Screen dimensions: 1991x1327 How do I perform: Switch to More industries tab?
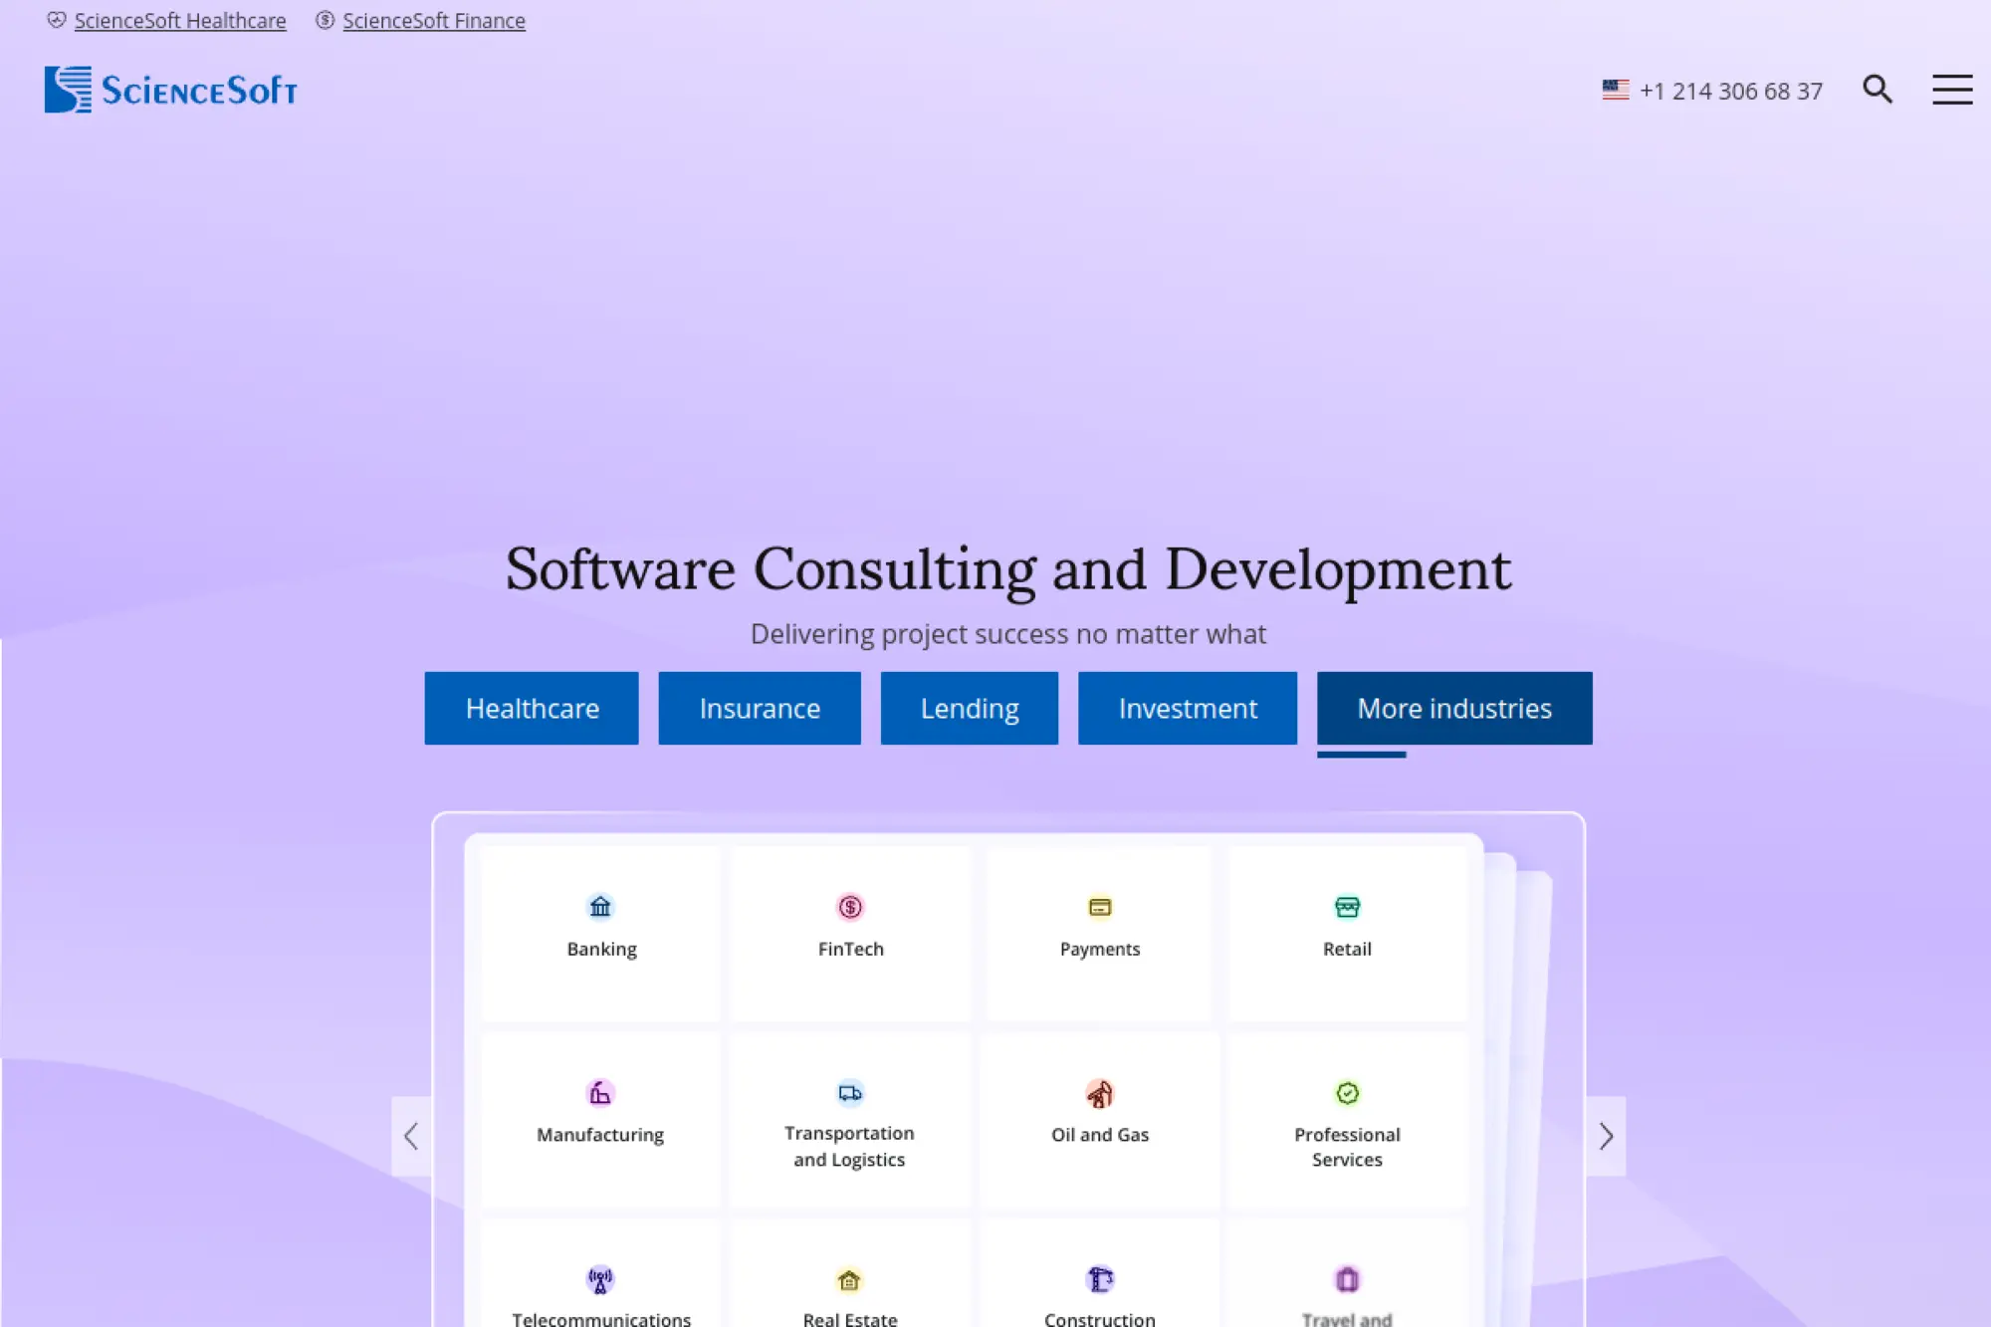coord(1453,708)
